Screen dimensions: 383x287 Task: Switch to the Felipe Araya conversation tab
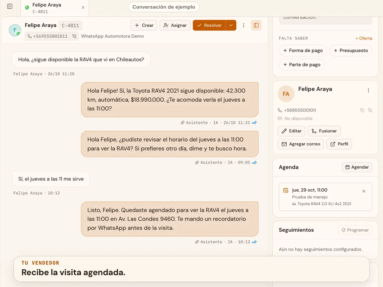pos(54,8)
